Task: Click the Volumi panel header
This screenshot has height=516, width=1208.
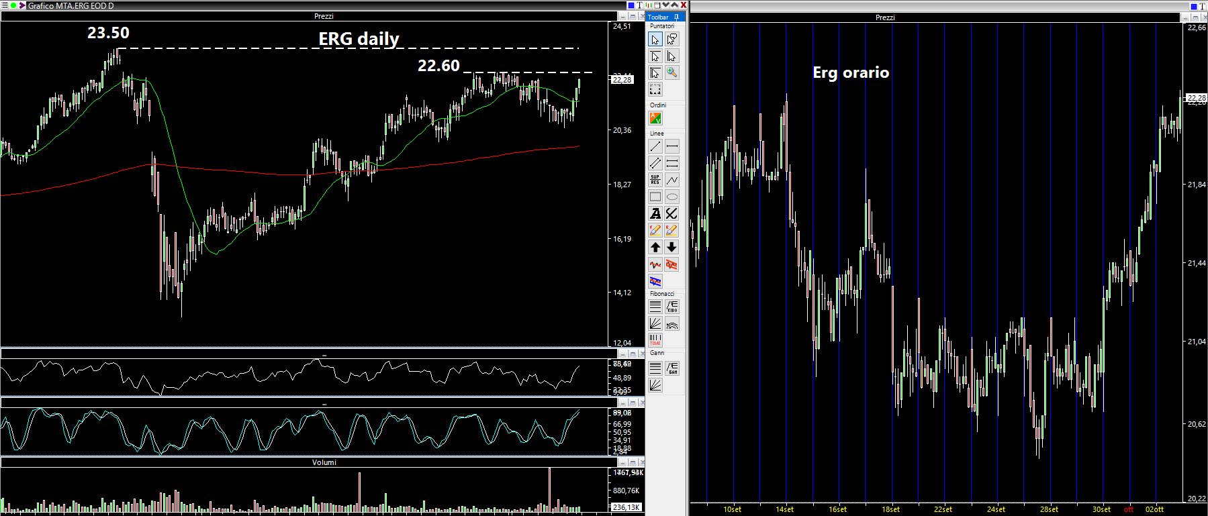Action: [324, 462]
